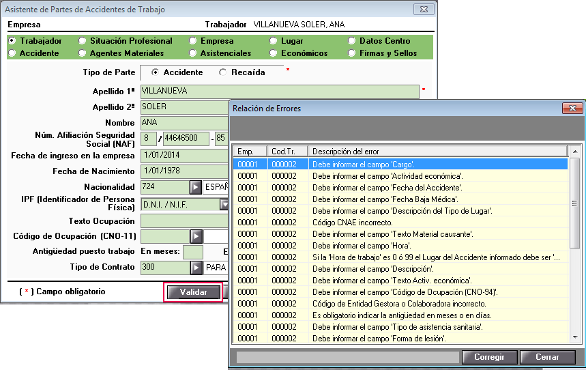Click the NAF number field 44646500
Screen dimensions: 586x370
186,139
